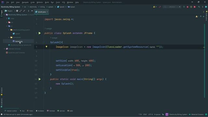Open the Refactor menu
The image size is (208, 117).
click(40, 2)
